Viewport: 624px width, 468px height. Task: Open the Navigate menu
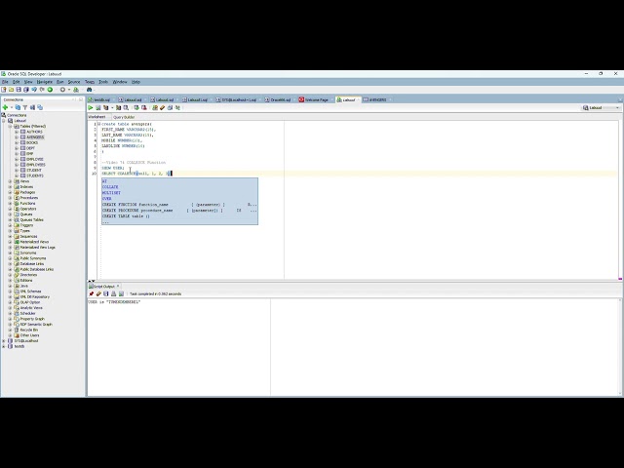click(x=45, y=82)
